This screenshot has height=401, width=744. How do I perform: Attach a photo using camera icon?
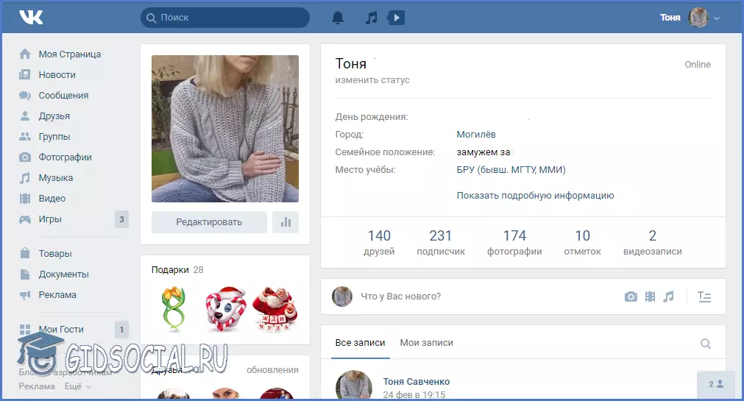point(631,297)
